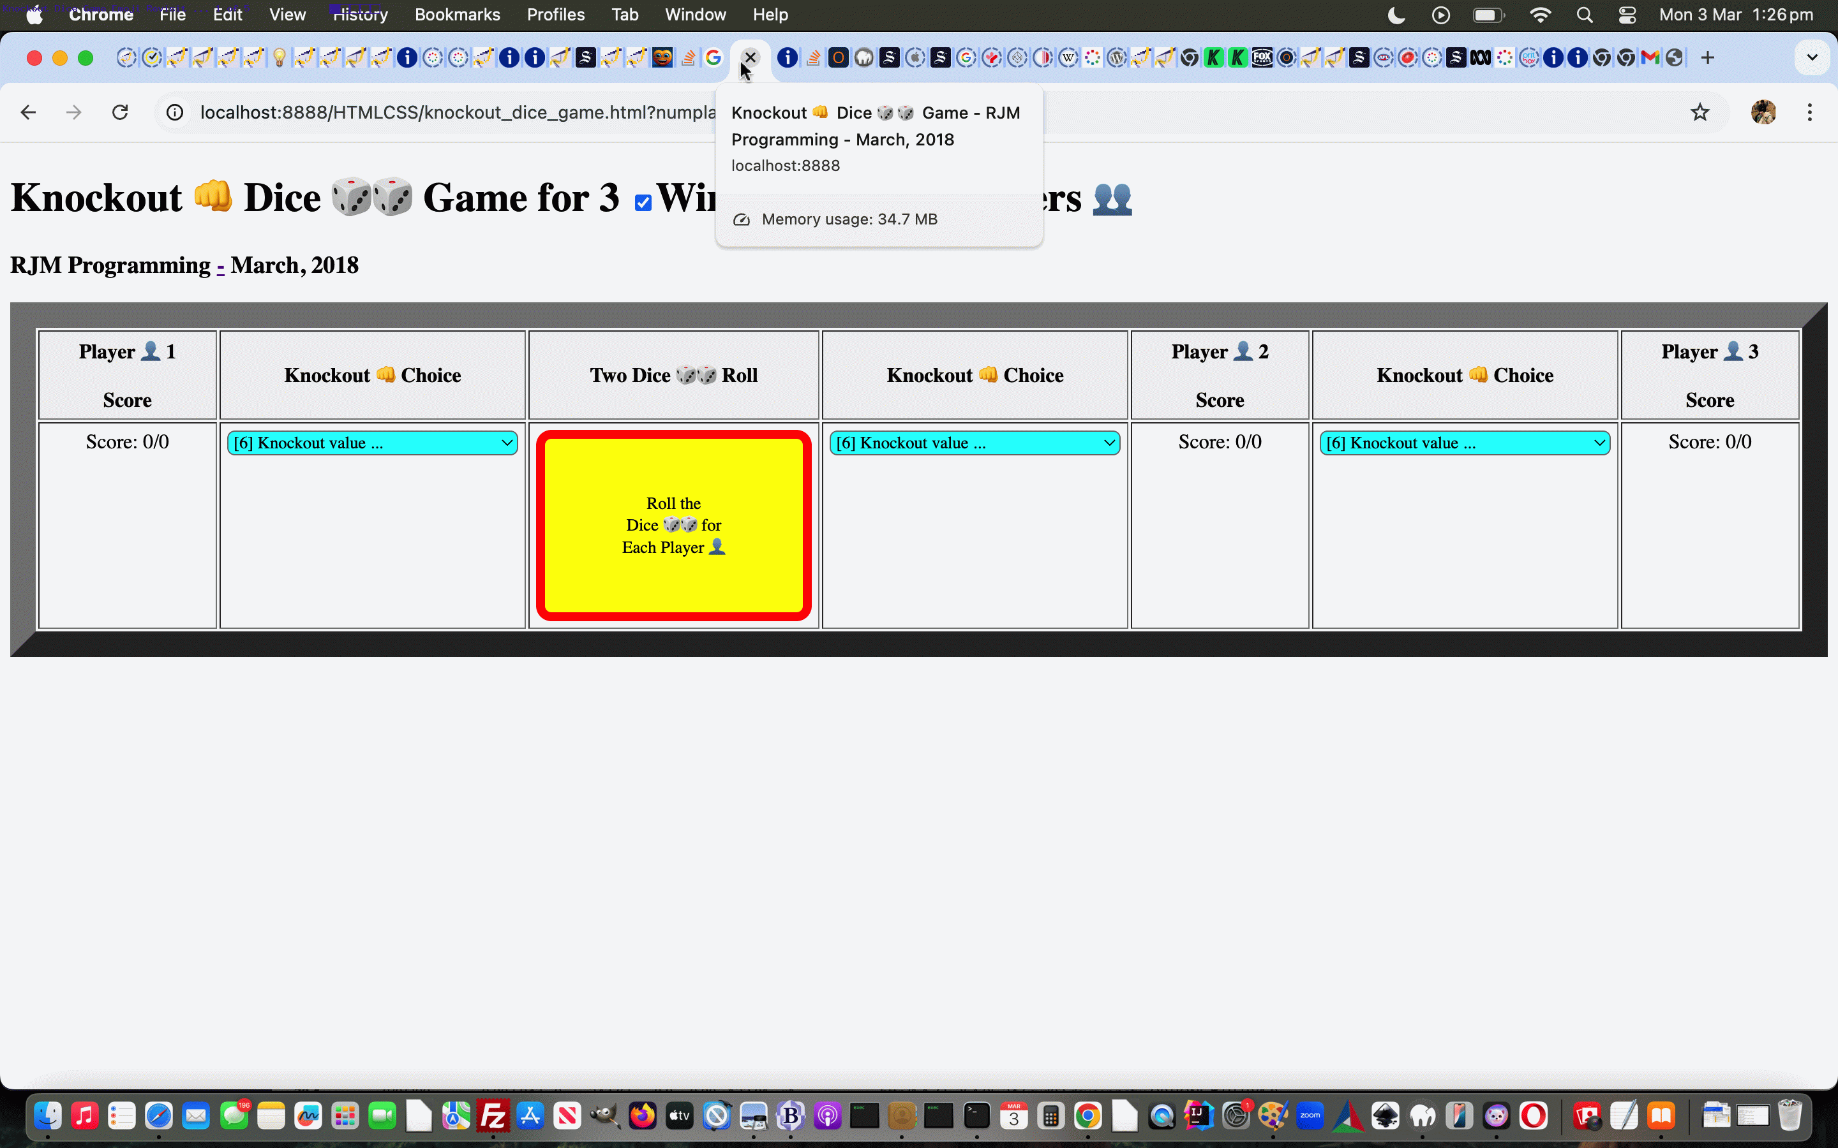Reload the current page
The width and height of the screenshot is (1838, 1148).
tap(120, 112)
